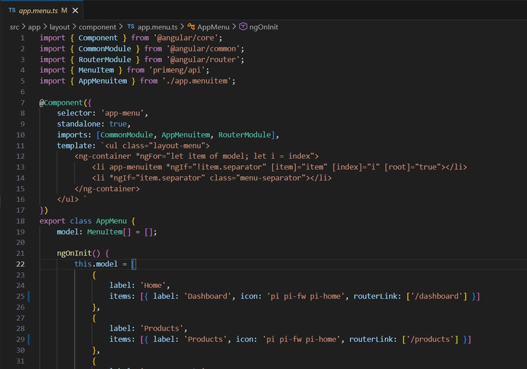
Task: Open the 'src' breadcrumb folder
Action: [x=14, y=27]
